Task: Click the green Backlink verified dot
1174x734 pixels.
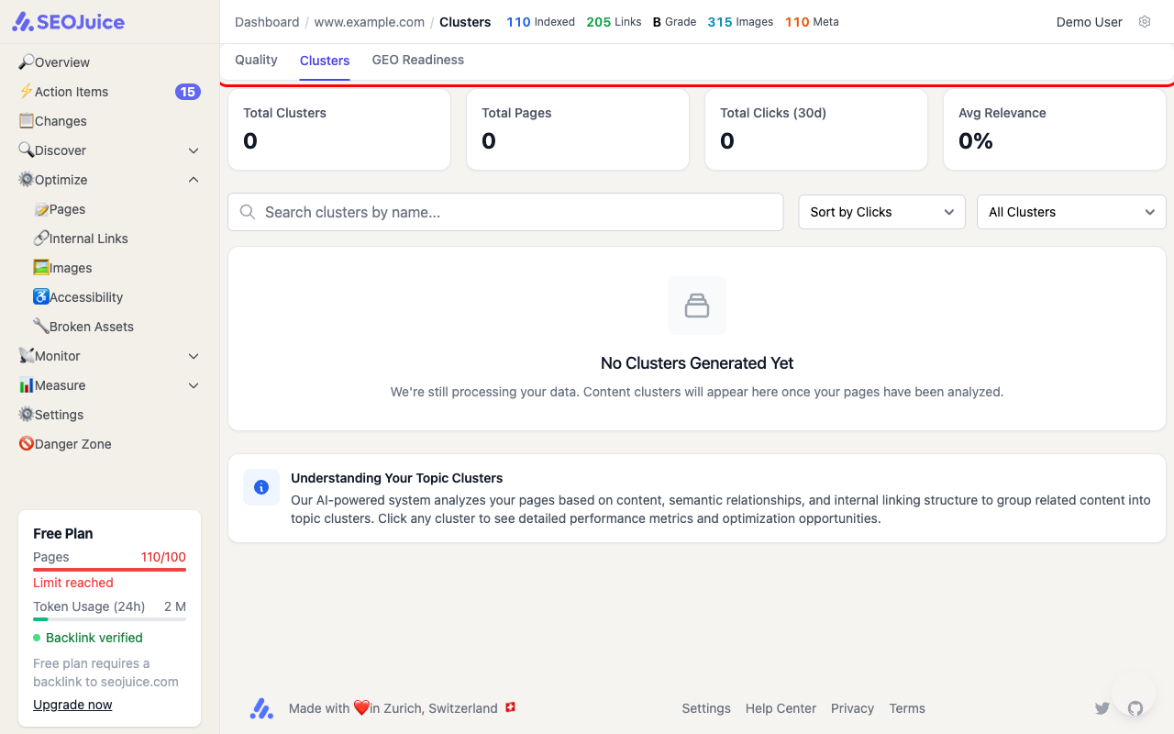Action: [x=37, y=638]
